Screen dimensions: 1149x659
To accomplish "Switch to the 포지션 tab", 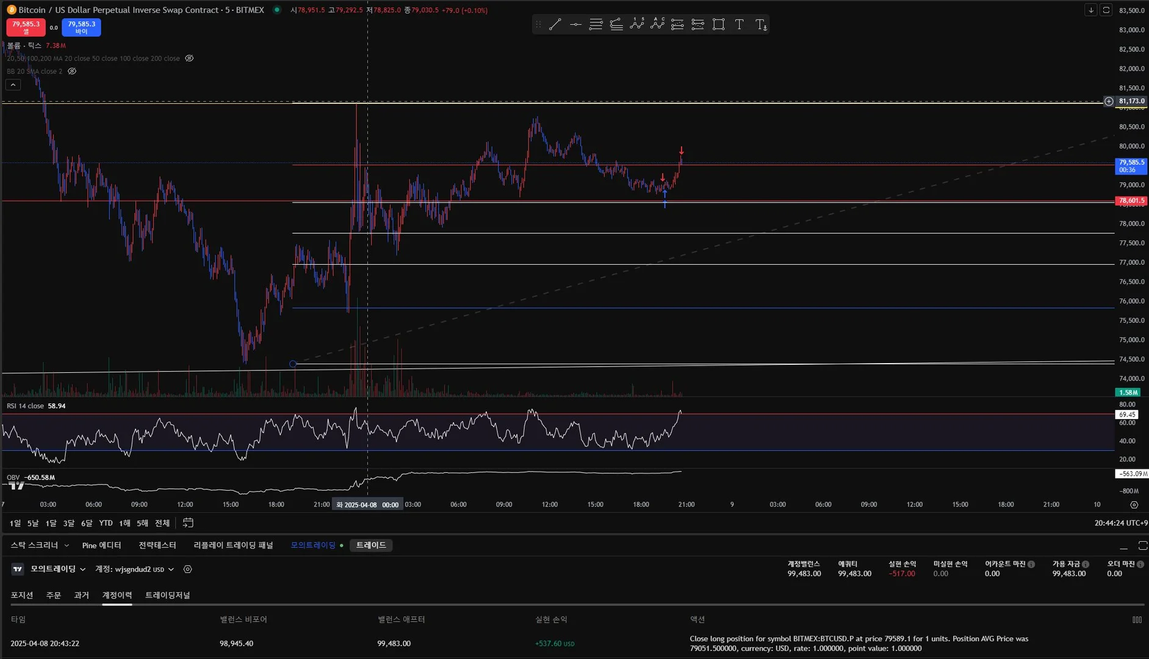I will [x=22, y=595].
